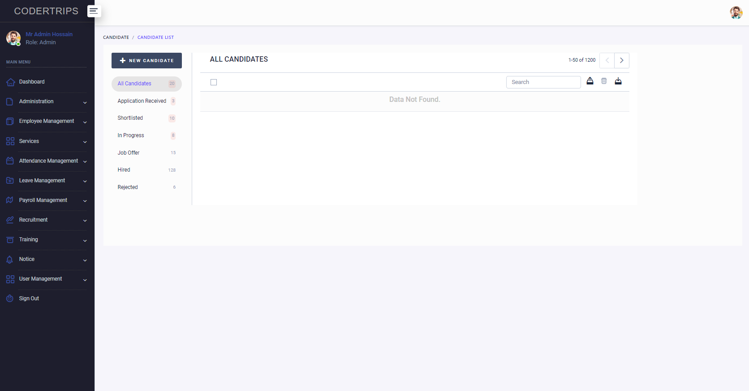
Task: Click the Candidate breadcrumb
Action: 116,38
